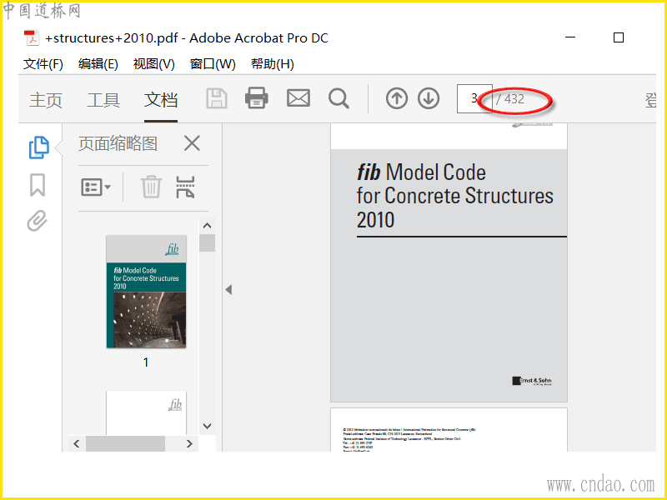Open the attachments paperclip icon
The height and width of the screenshot is (500, 667).
pos(38,220)
